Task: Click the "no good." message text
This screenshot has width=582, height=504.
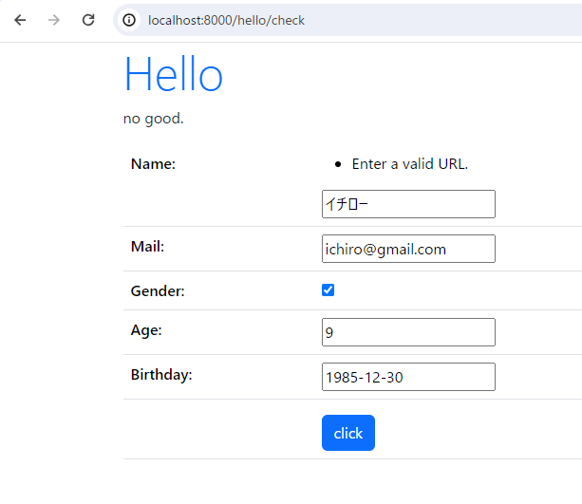Action: pos(153,119)
